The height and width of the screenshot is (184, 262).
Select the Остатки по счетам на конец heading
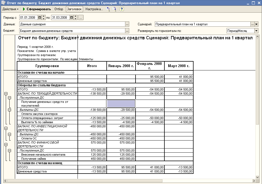[x=40, y=163]
